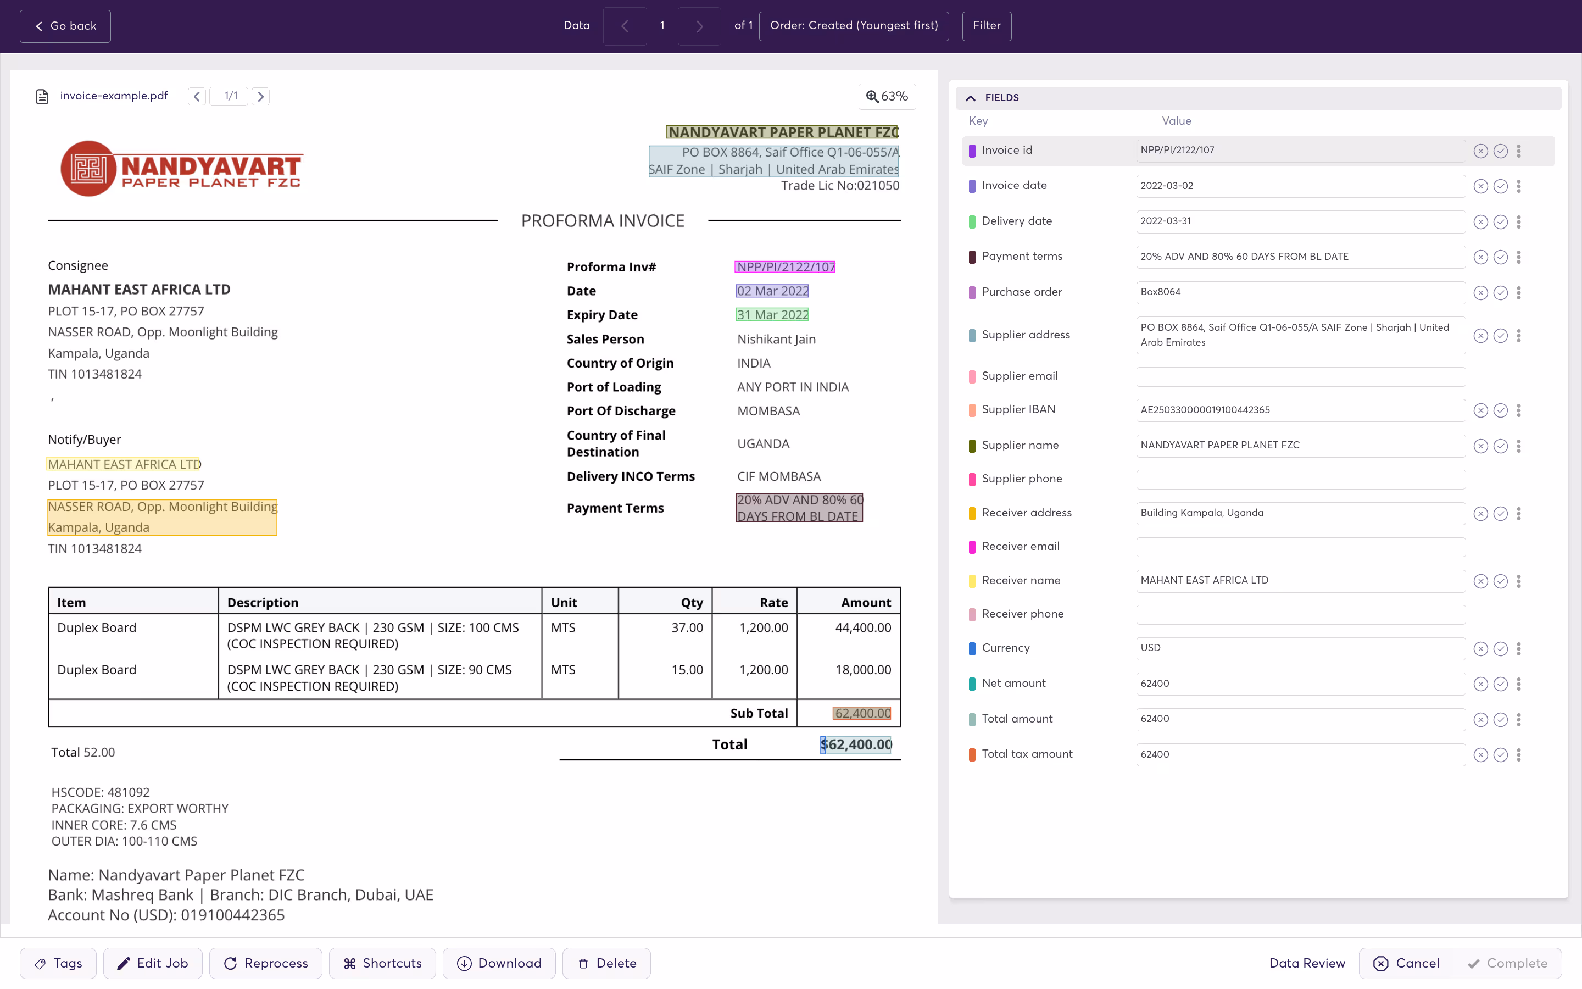Click highlighted MAHANT EAST AFRICA LTD under Notify/Buyer

124,464
